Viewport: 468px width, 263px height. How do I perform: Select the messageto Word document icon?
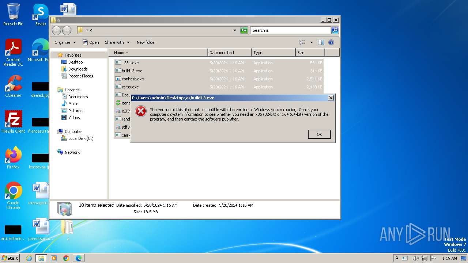[x=39, y=194]
